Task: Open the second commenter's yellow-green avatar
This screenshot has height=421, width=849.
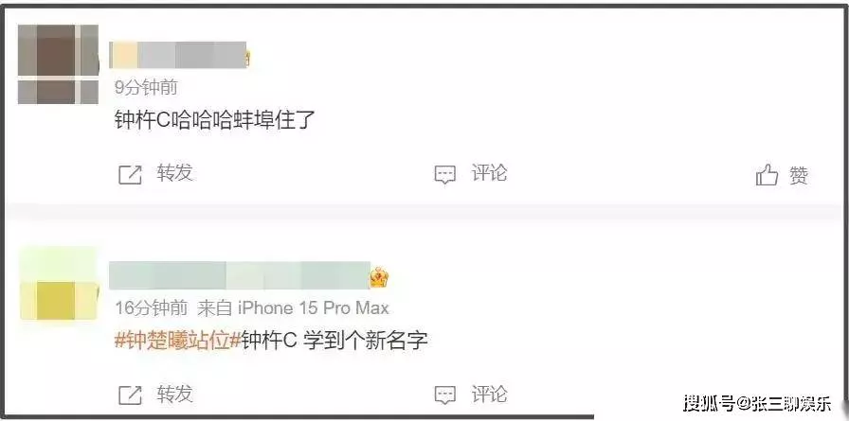Action: click(59, 284)
